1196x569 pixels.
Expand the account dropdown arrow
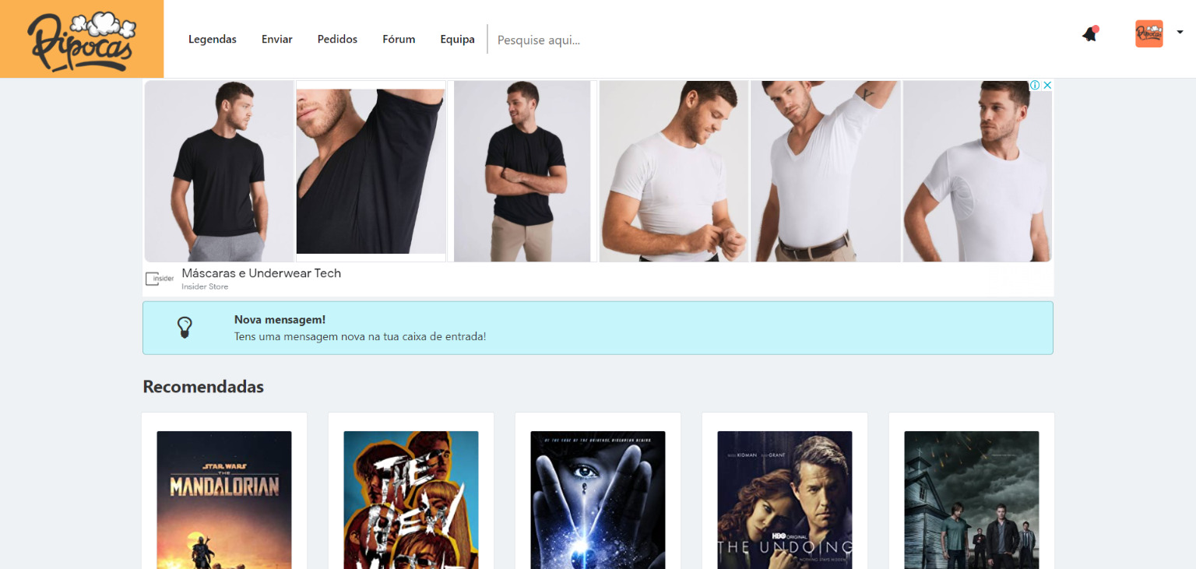tap(1180, 33)
